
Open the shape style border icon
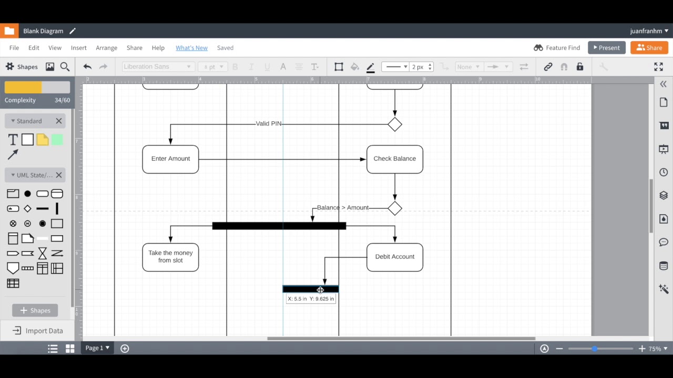click(339, 67)
